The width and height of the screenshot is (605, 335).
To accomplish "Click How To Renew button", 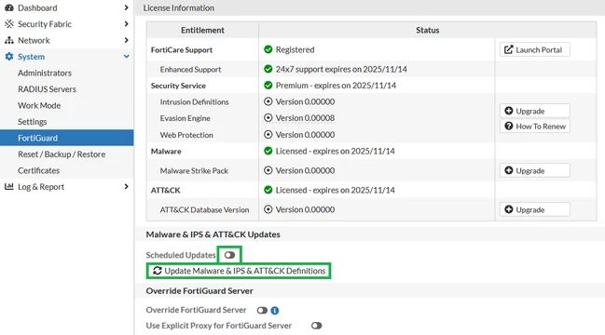I will (535, 126).
